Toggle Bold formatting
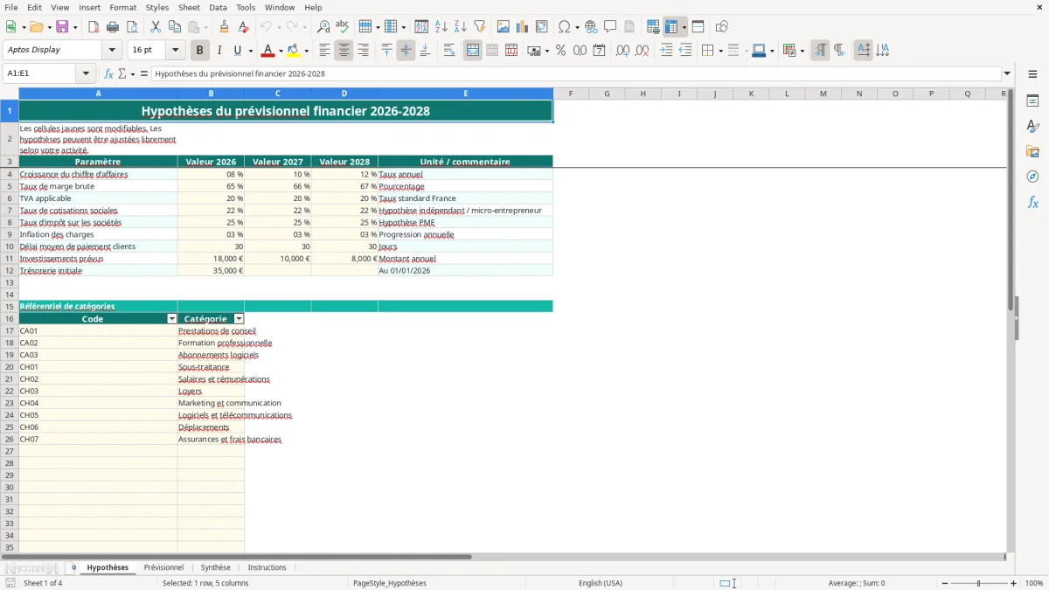1049x590 pixels. [200, 51]
